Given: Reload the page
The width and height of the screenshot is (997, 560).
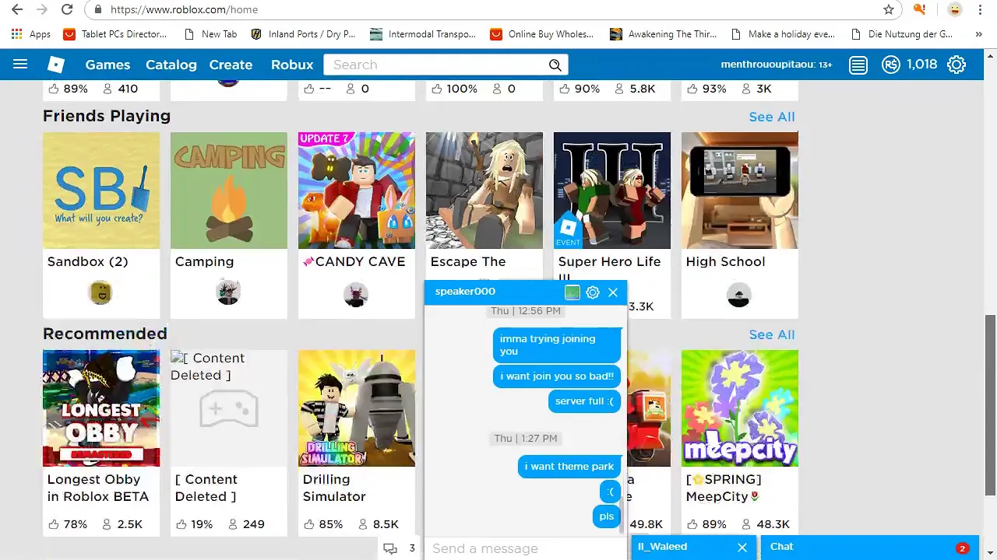Looking at the screenshot, I should point(67,9).
